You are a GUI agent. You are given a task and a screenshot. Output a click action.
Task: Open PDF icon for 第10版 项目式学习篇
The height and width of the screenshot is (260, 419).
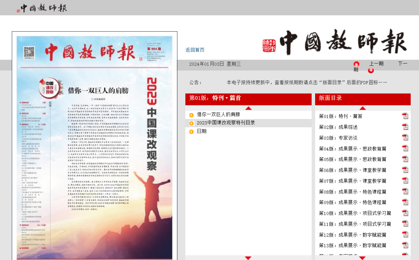click(x=405, y=213)
